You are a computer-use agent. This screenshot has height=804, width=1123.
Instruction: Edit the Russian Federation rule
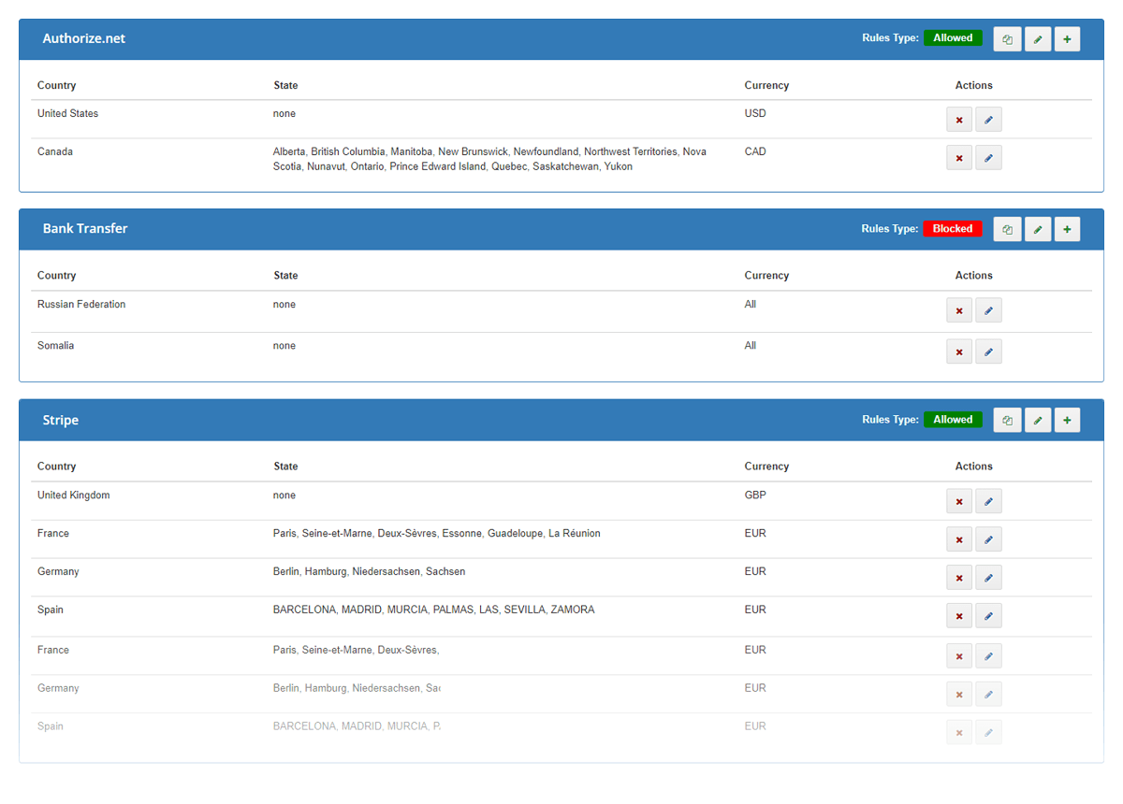[x=988, y=310]
